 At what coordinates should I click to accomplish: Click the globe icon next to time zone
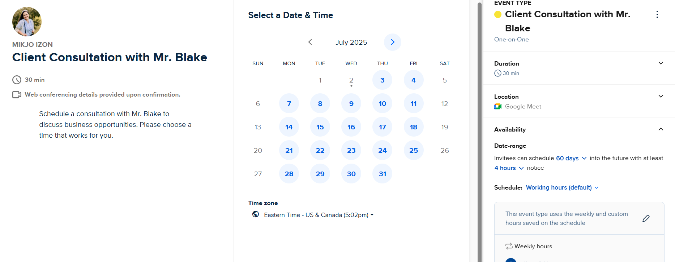(x=256, y=214)
